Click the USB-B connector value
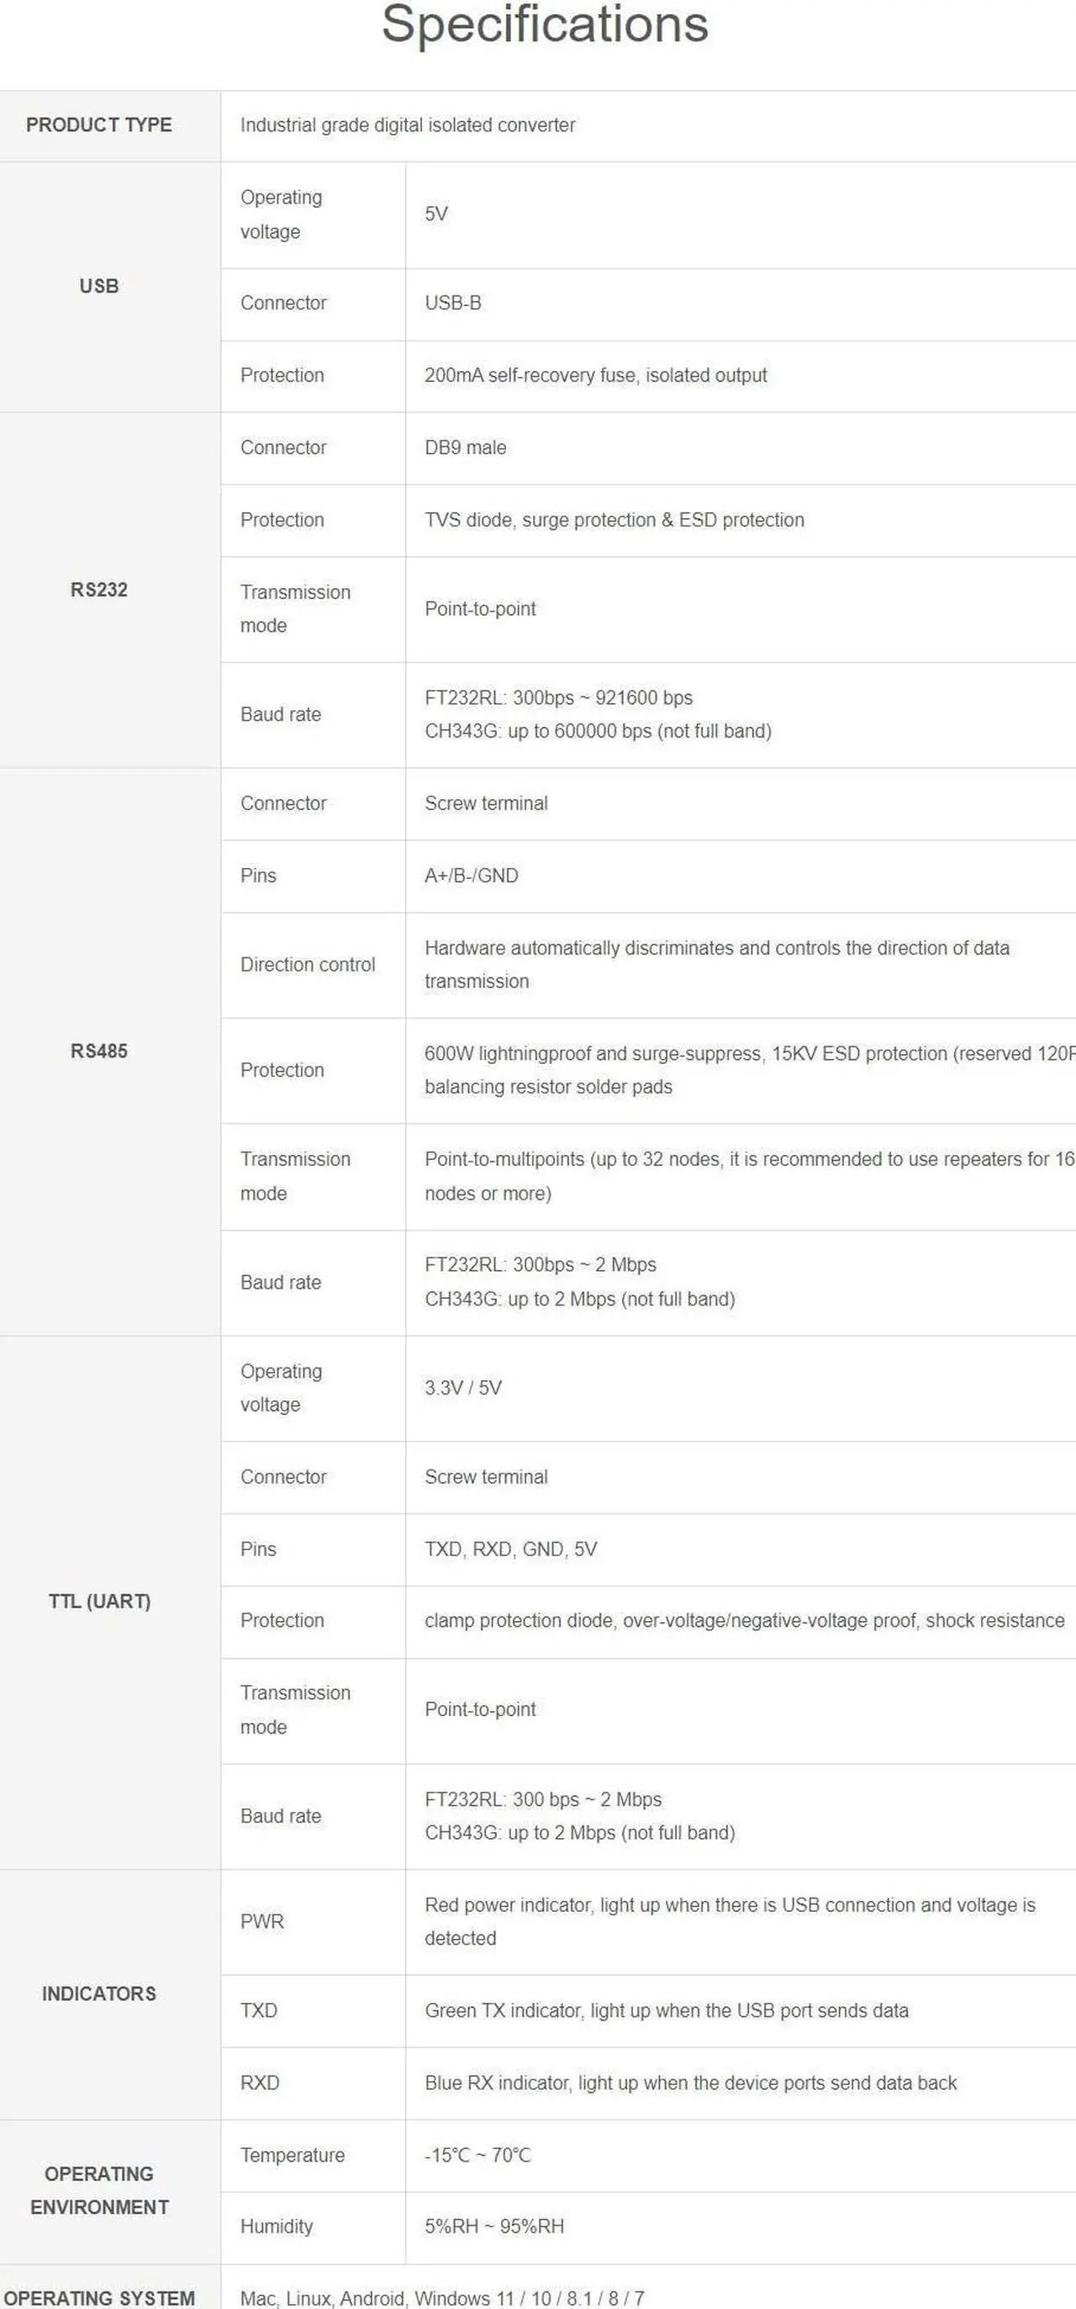The width and height of the screenshot is (1076, 2309). [x=452, y=303]
